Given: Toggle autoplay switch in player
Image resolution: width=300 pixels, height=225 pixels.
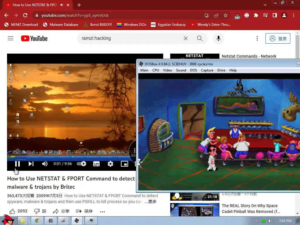Looking at the screenshot, I should [x=81, y=164].
